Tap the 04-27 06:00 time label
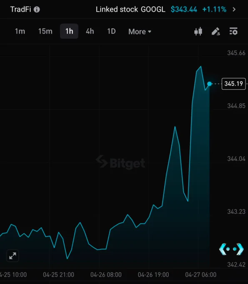 pos(200,275)
